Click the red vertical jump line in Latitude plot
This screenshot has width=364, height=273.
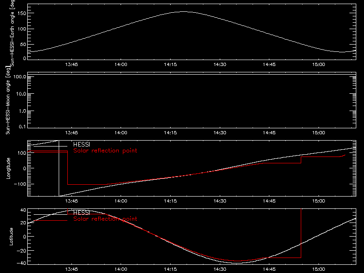[301, 233]
